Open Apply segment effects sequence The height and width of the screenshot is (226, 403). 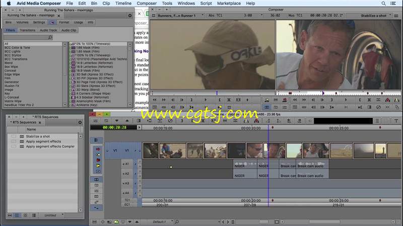pyautogui.click(x=43, y=142)
